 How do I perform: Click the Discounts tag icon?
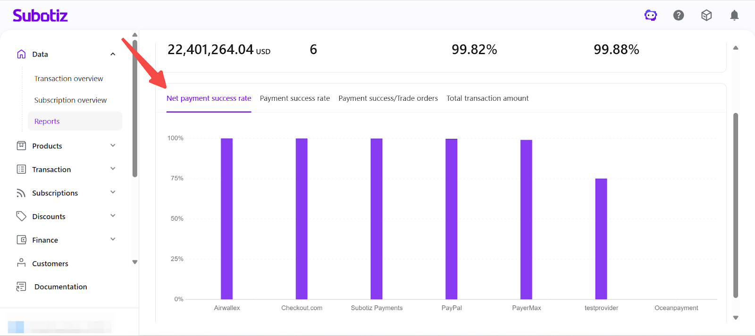pos(21,216)
